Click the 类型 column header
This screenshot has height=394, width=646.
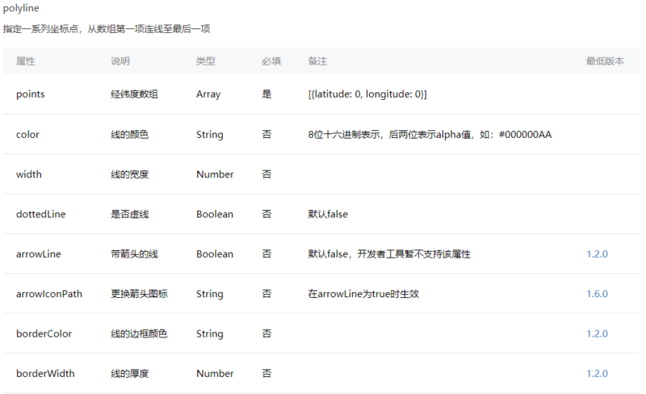pyautogui.click(x=206, y=61)
